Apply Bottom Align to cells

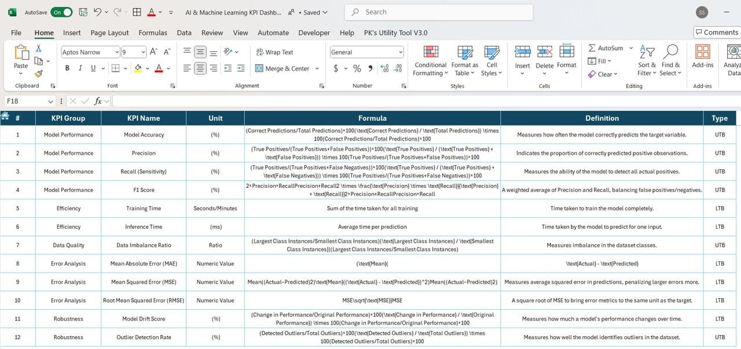point(214,52)
